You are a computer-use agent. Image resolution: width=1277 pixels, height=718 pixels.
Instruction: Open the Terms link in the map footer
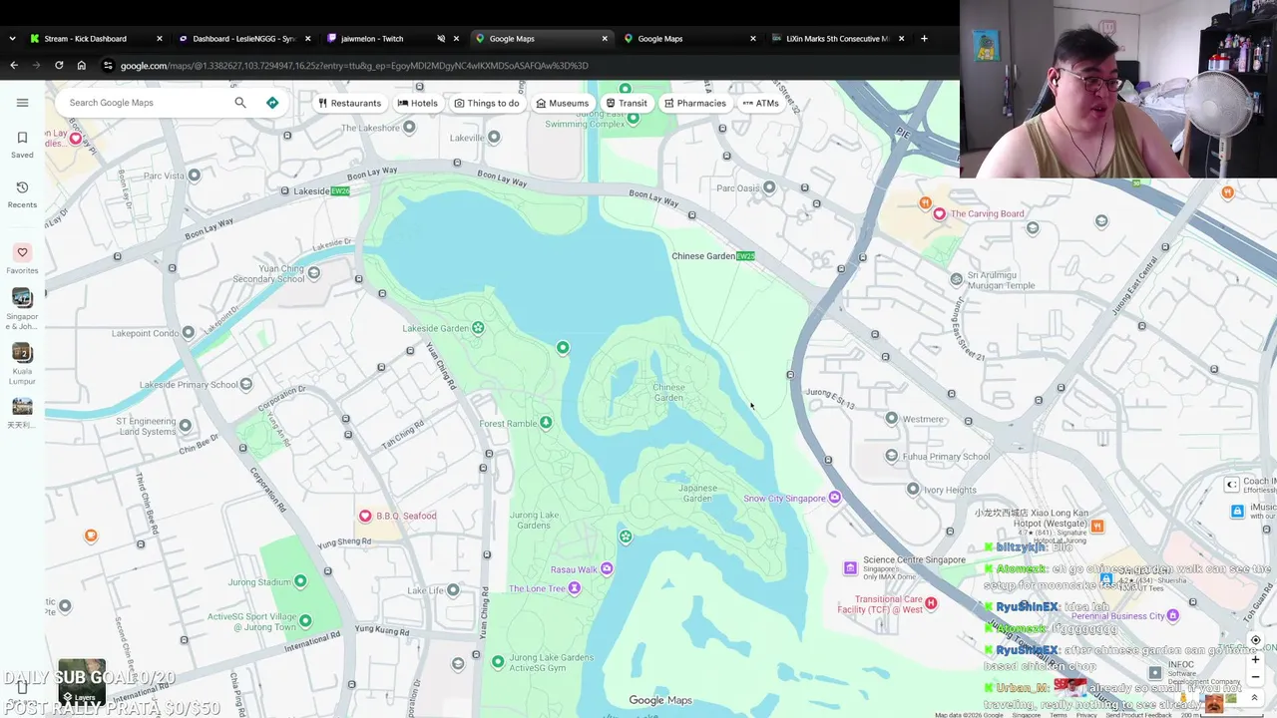[1058, 715]
